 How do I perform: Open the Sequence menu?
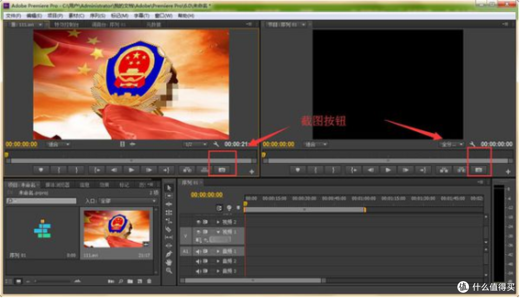(x=97, y=15)
